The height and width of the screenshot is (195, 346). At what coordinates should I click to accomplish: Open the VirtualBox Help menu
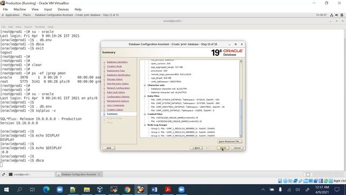point(78,9)
